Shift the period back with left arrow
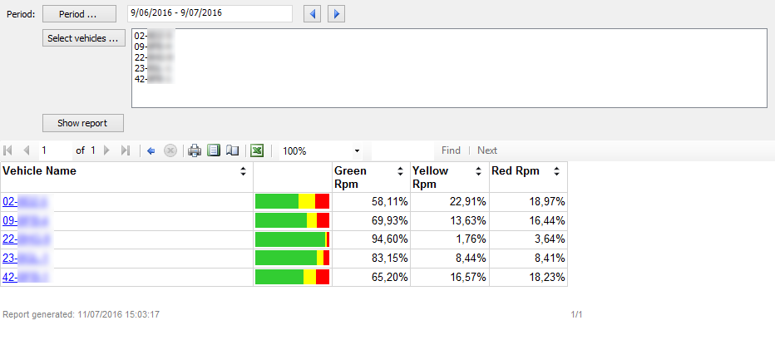Screen dimensions: 775x340 coord(312,14)
